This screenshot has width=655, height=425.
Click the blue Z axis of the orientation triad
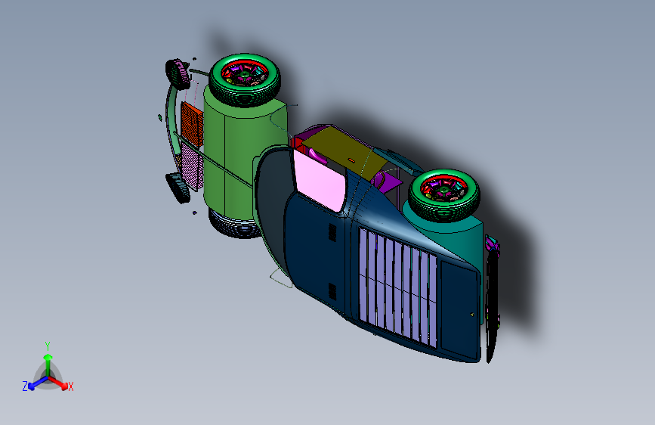[38, 383]
